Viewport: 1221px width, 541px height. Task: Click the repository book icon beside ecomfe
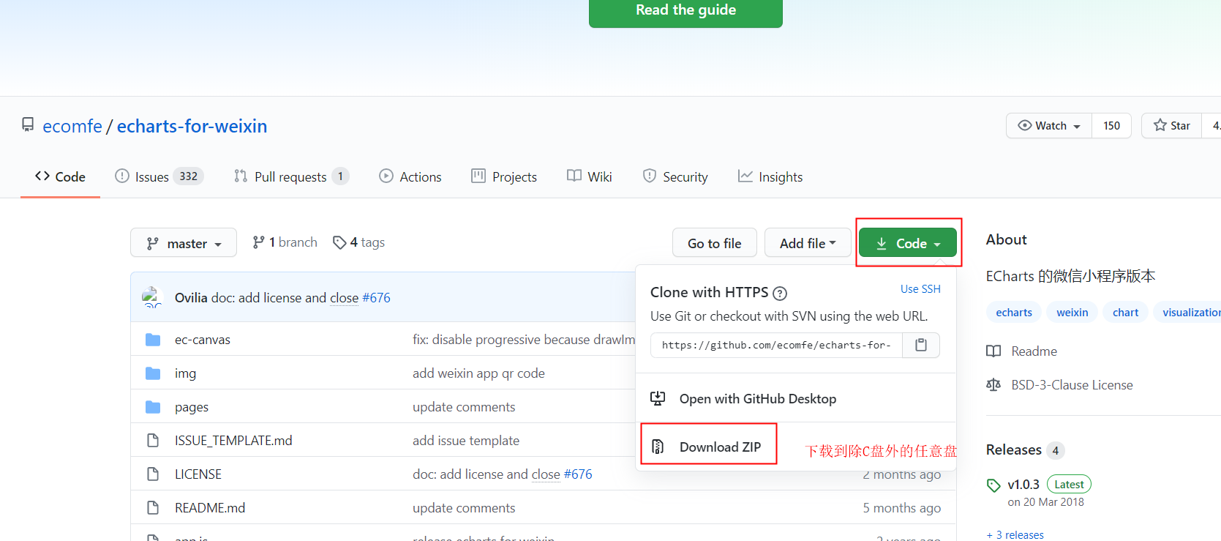click(28, 125)
